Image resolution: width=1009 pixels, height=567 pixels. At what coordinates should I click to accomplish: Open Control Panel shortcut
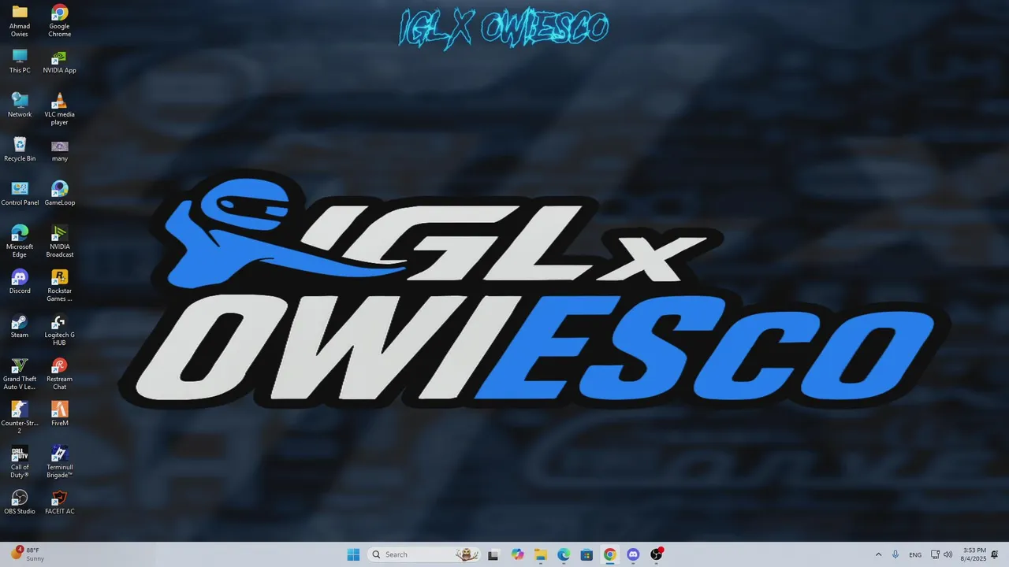(20, 194)
